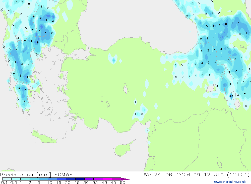Viewport: 251px width, 184px height.
Task: Pick the 10–15 mm blue legend swatch
Action: [52, 179]
